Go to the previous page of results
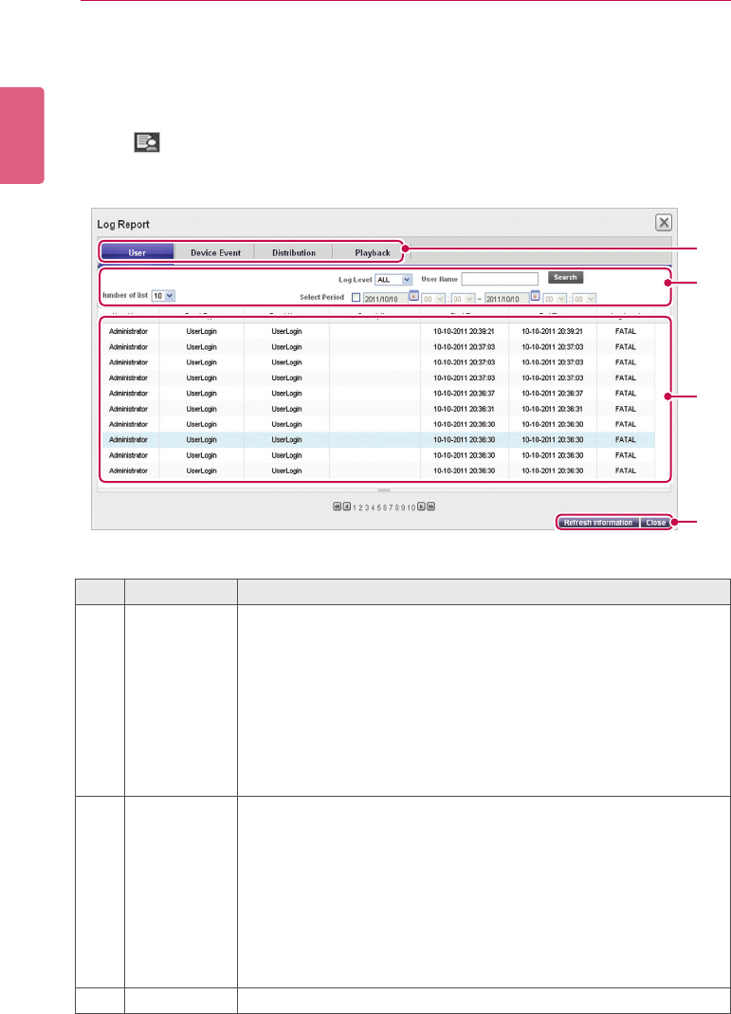Viewport: 731px width, 1014px height. [x=346, y=507]
